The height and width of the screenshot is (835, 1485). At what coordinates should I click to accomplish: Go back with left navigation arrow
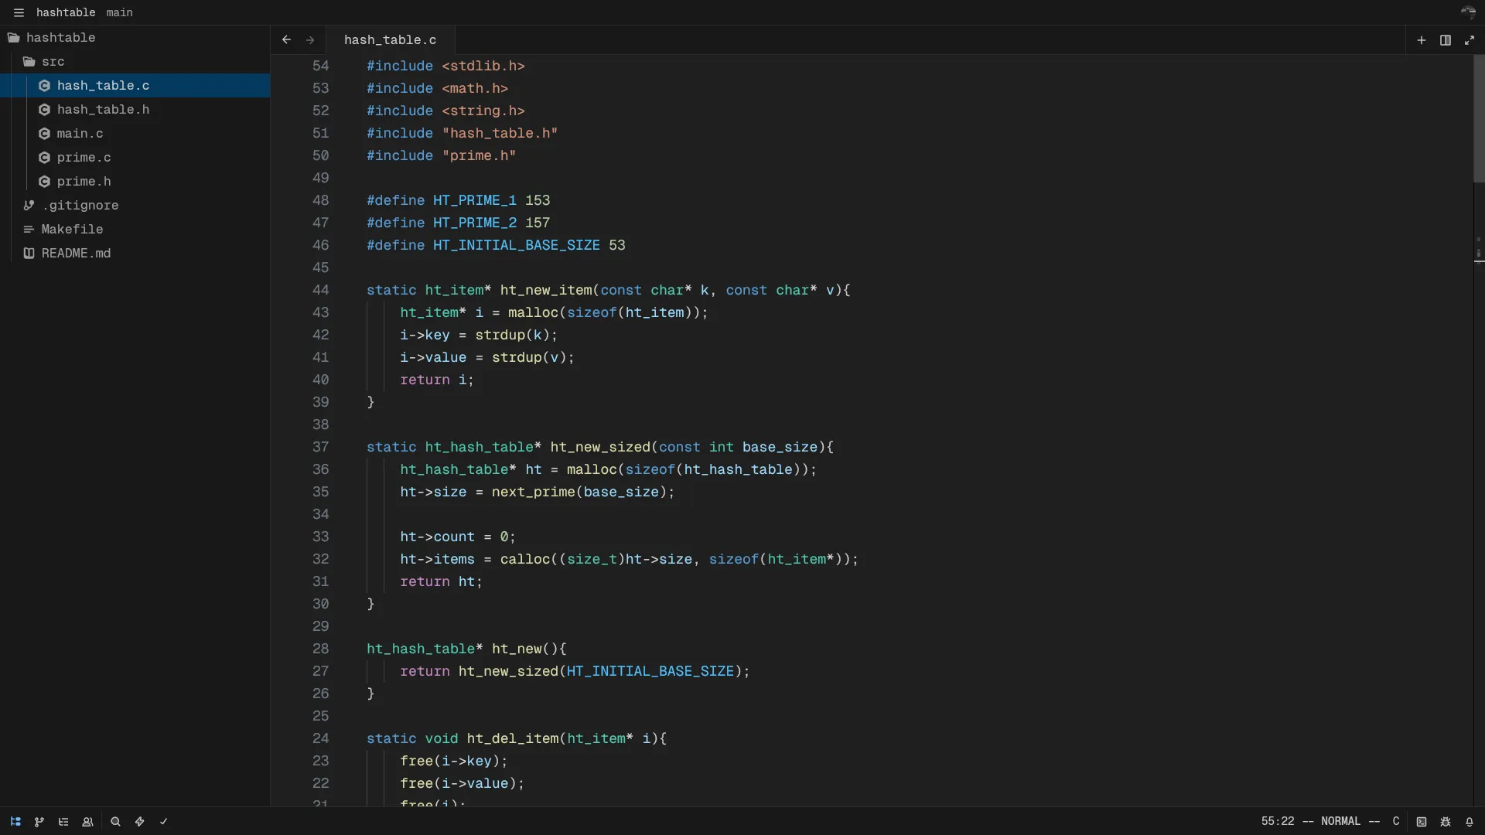coord(286,39)
